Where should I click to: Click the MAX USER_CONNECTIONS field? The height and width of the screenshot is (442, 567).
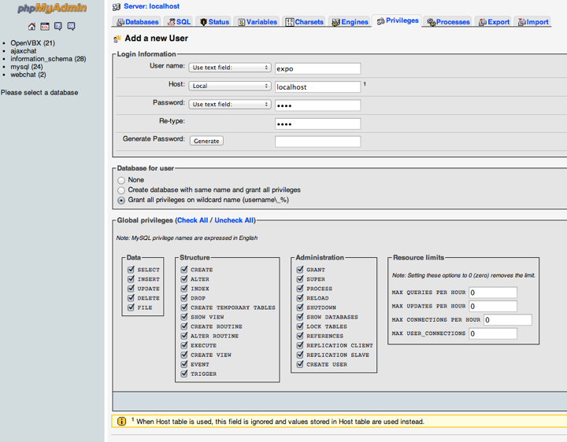click(x=493, y=333)
